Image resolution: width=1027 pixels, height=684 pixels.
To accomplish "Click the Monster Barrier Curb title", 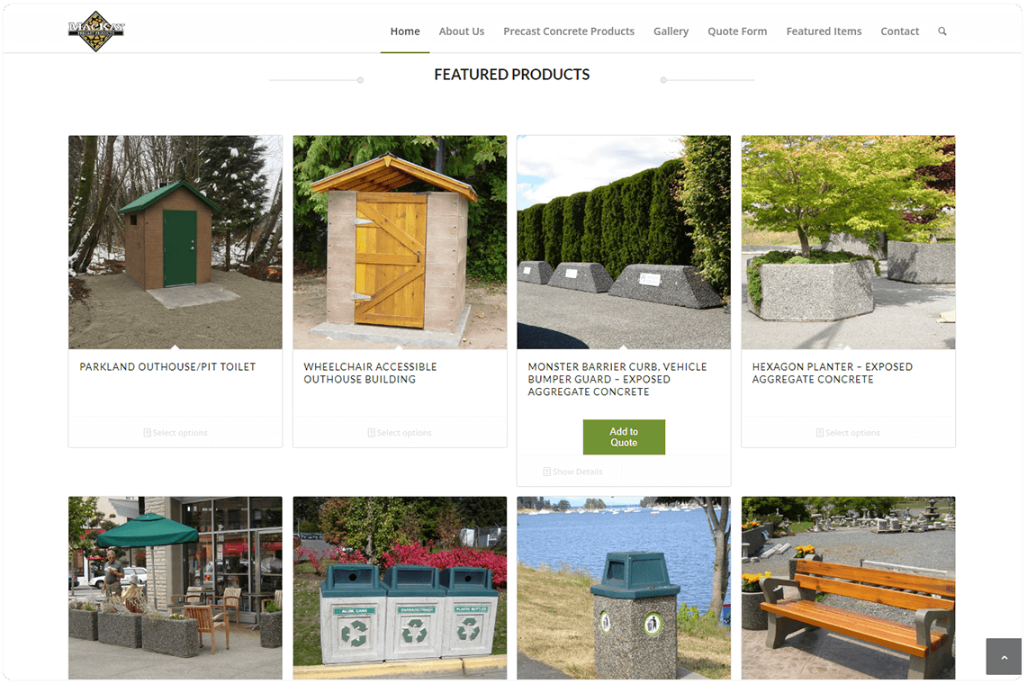I will point(617,379).
